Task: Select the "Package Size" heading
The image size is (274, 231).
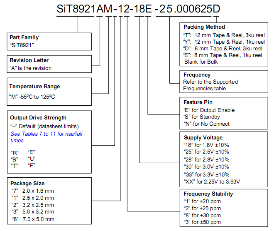Action: click(27, 184)
